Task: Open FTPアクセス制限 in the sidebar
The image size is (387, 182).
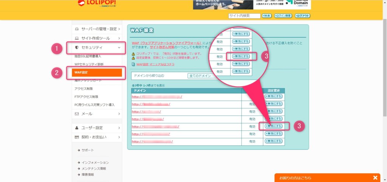Action: [89, 97]
